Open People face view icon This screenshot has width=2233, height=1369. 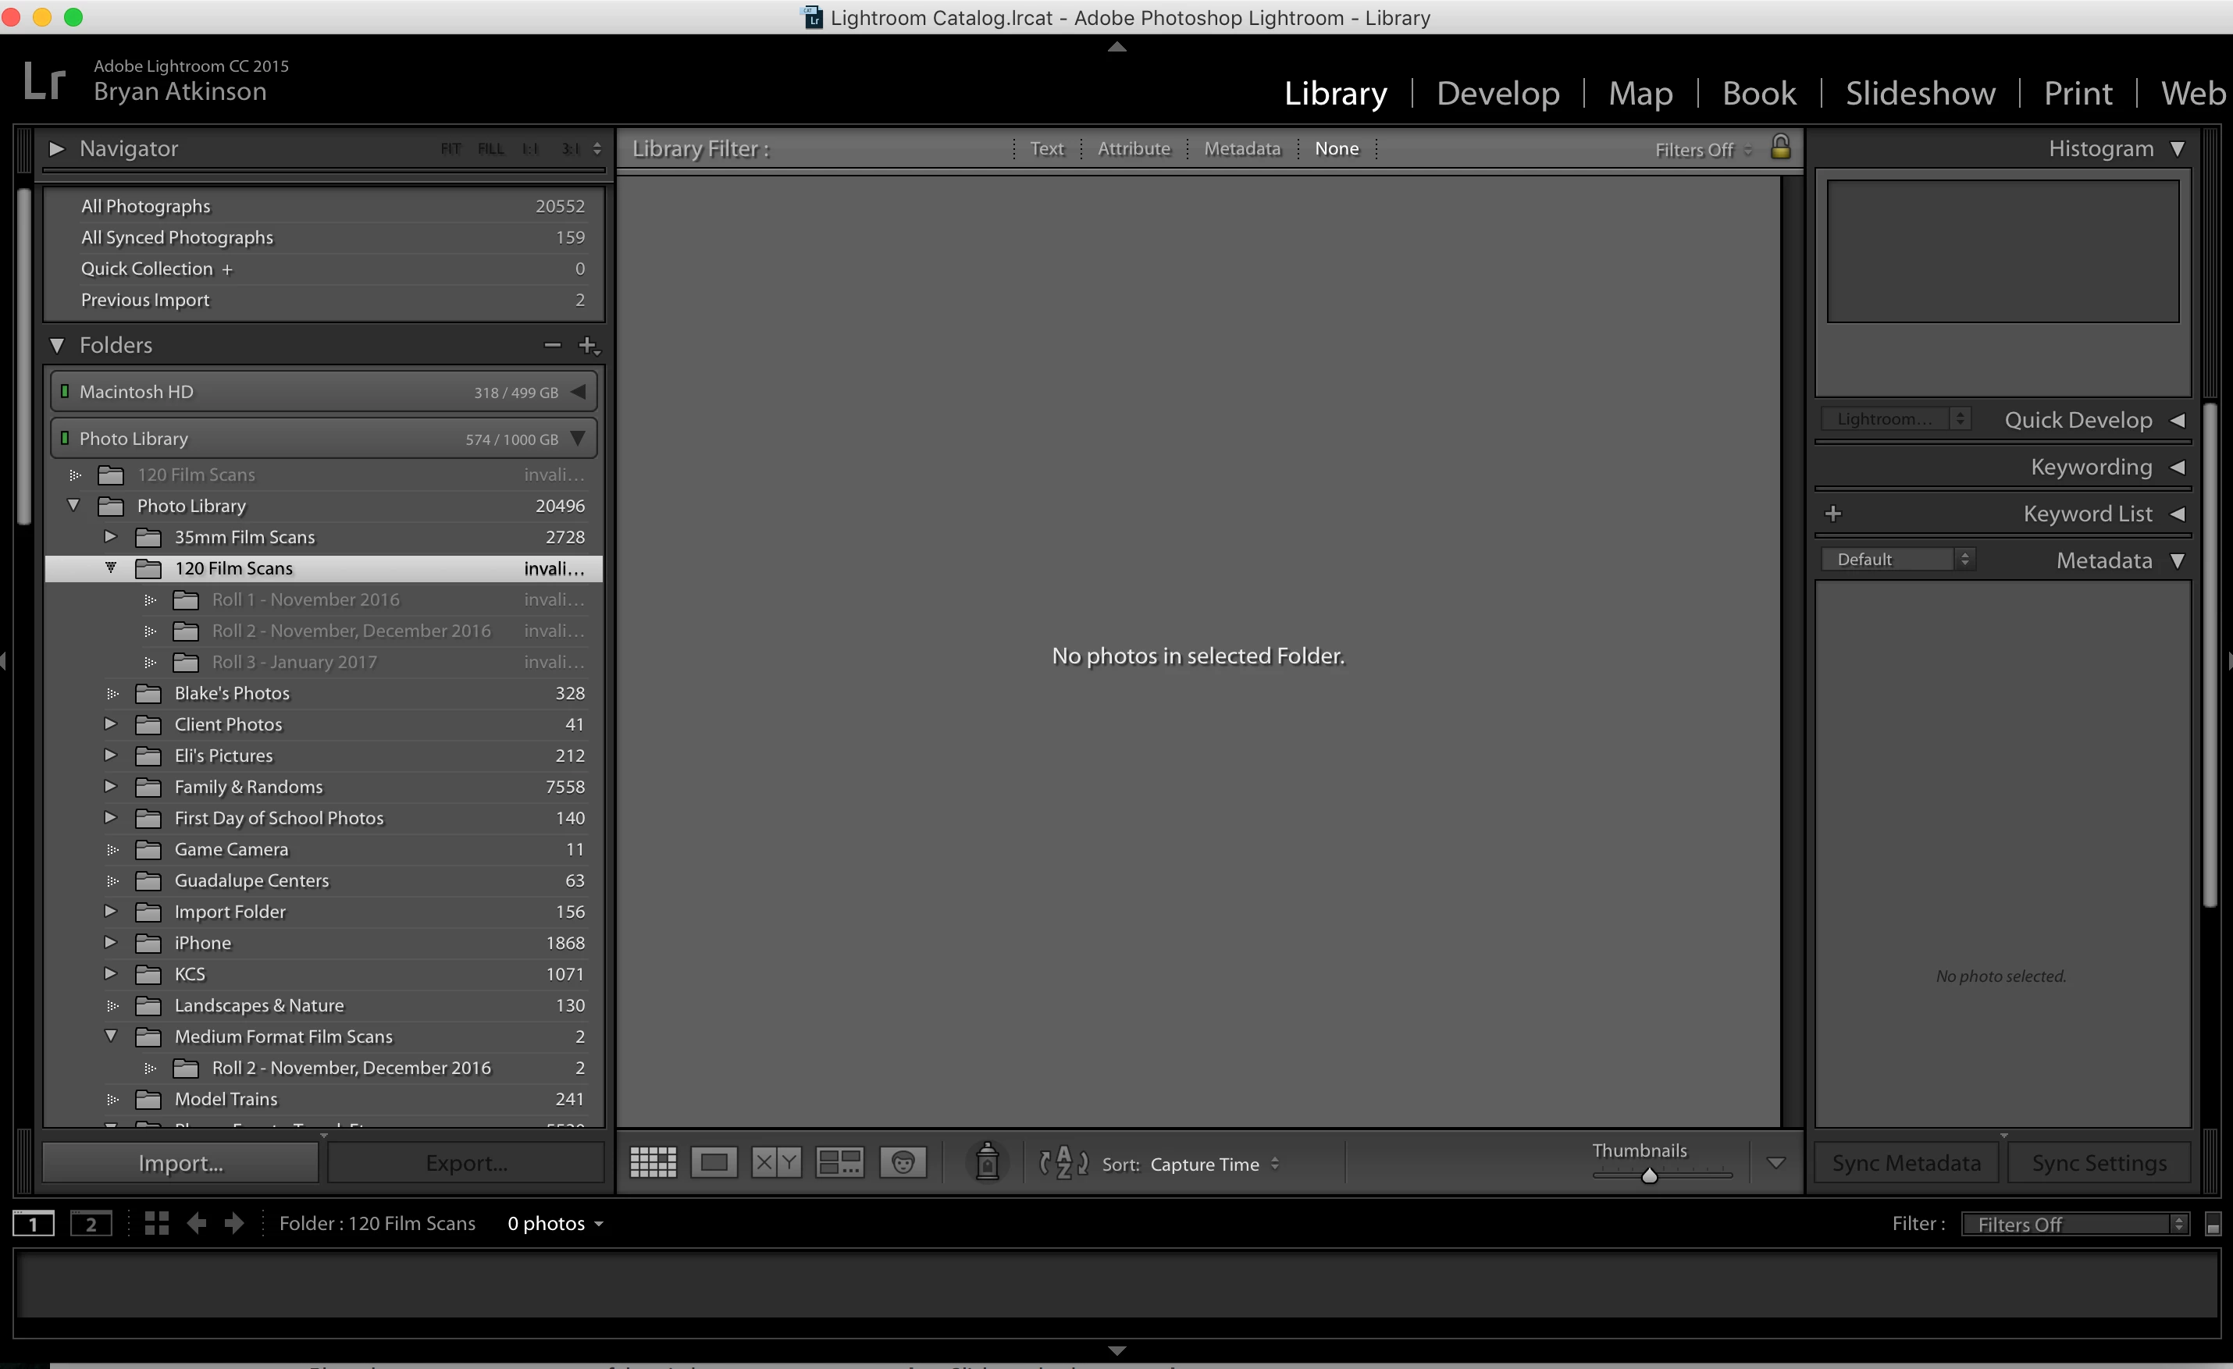coord(903,1162)
